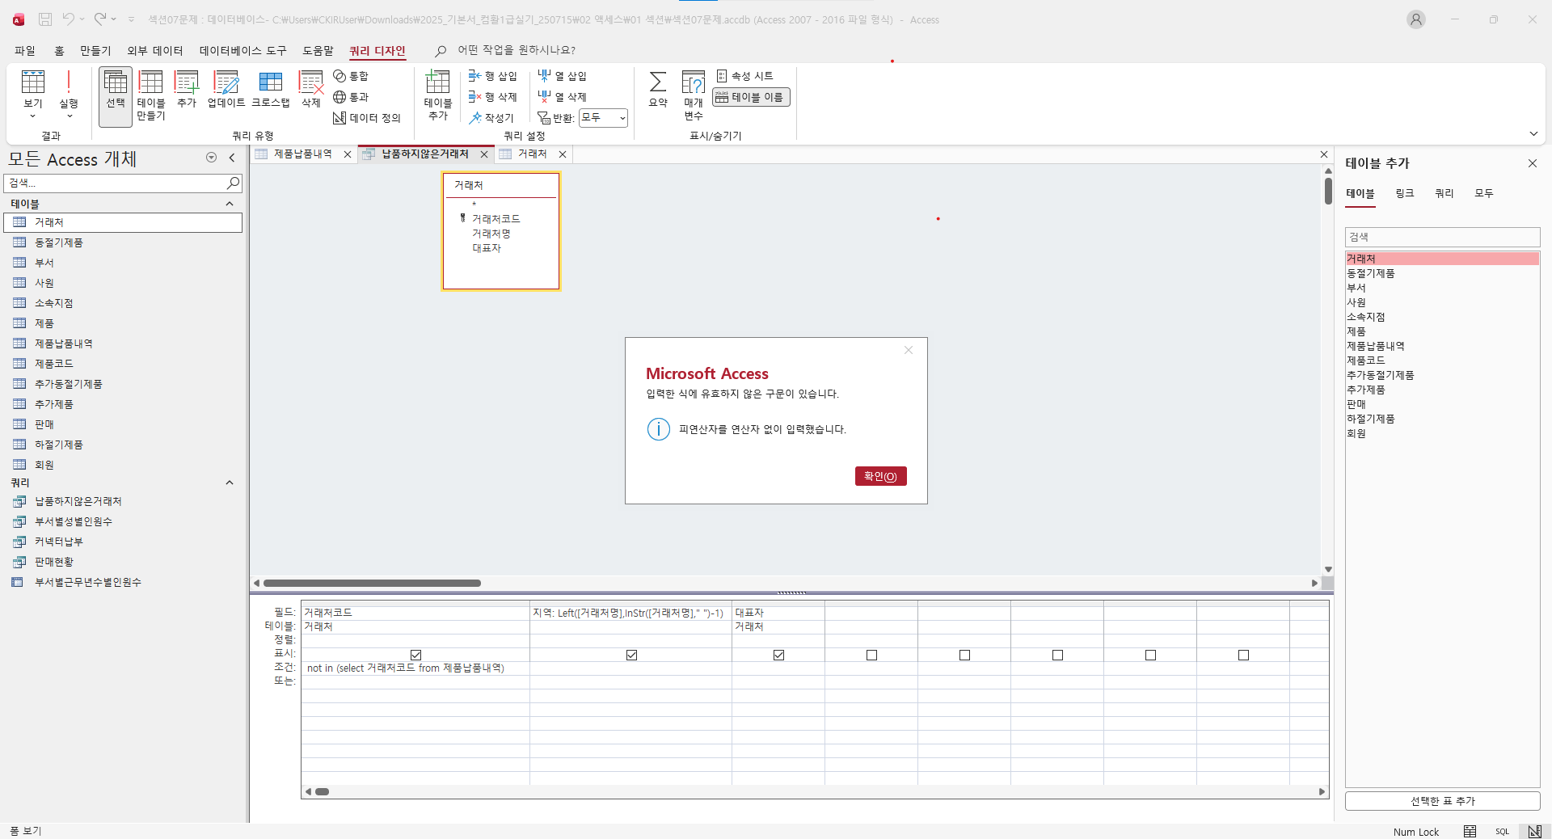Open the 반환 dropdown combo box
Viewport: 1552px width, 839px height.
coord(603,118)
